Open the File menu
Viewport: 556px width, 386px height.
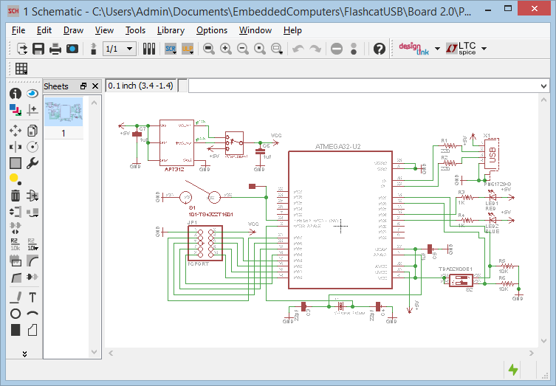point(18,30)
